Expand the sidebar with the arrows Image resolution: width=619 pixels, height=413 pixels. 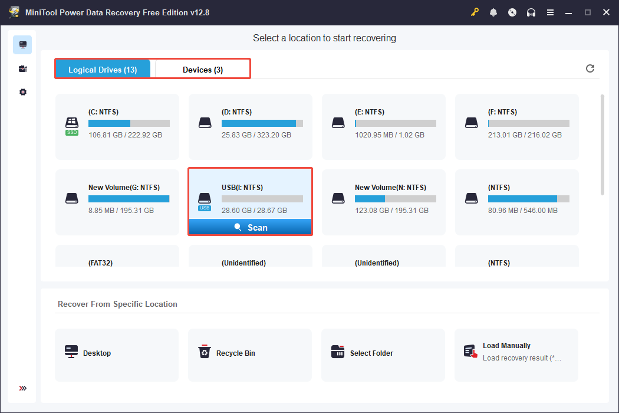coord(22,388)
